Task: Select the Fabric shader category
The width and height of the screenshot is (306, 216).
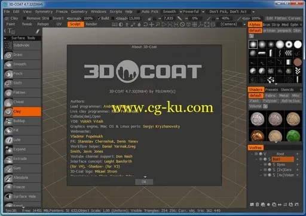Action: pos(270,95)
